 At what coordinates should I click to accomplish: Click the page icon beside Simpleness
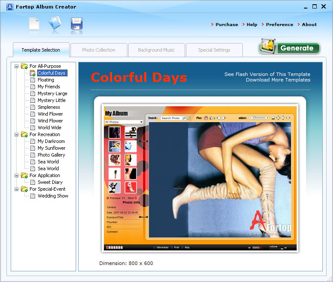point(33,107)
